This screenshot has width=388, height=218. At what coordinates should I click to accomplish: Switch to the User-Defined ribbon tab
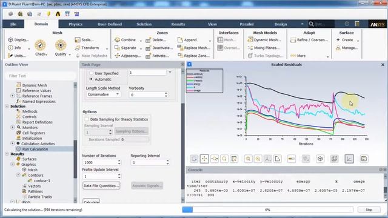(x=110, y=24)
